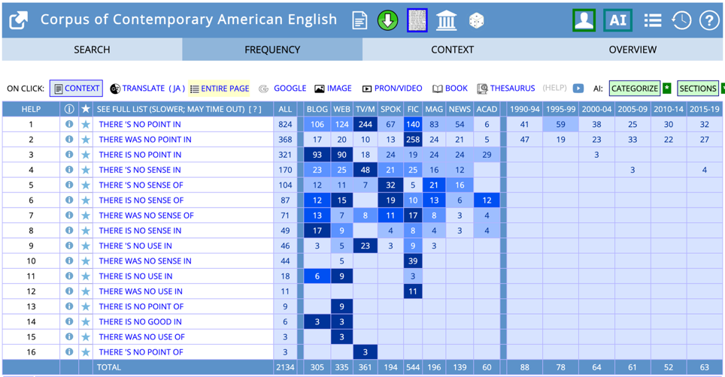
Task: Click 258 FIC cell for THERE WAS NO POINT IN
Action: pos(413,140)
